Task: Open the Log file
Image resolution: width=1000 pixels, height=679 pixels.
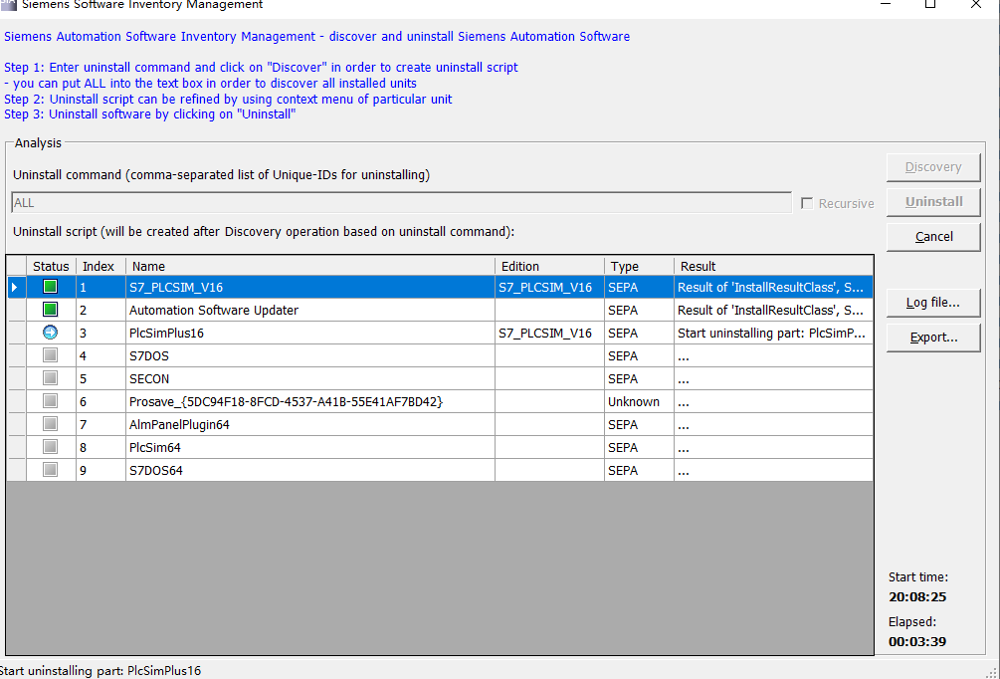Action: pyautogui.click(x=933, y=303)
